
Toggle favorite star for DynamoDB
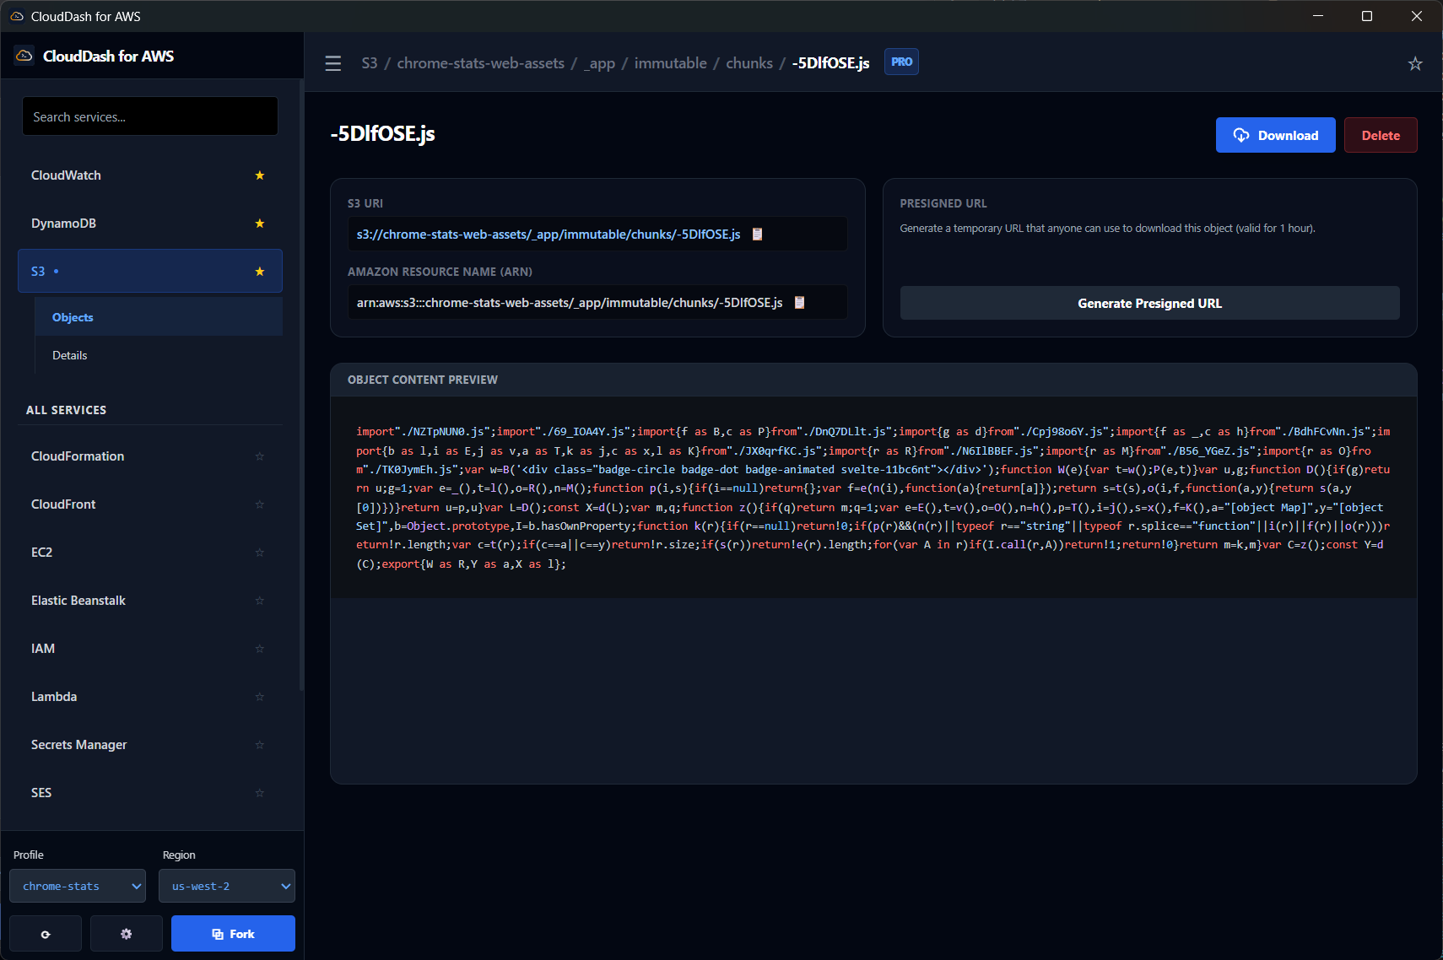260,224
